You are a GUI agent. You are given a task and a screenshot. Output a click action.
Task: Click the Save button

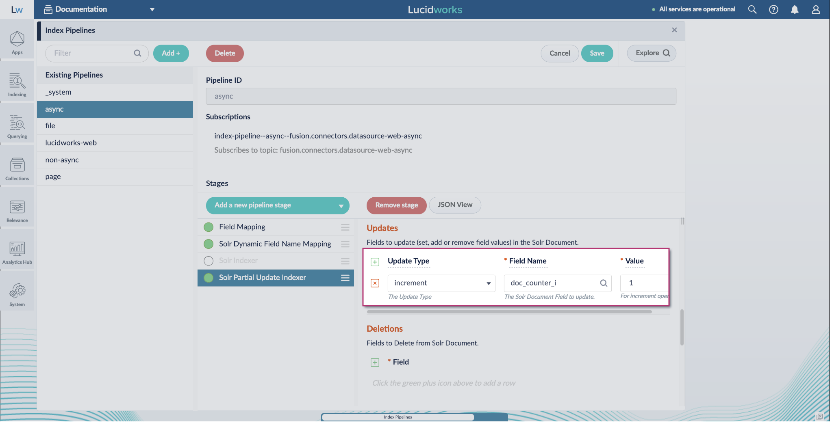point(597,53)
